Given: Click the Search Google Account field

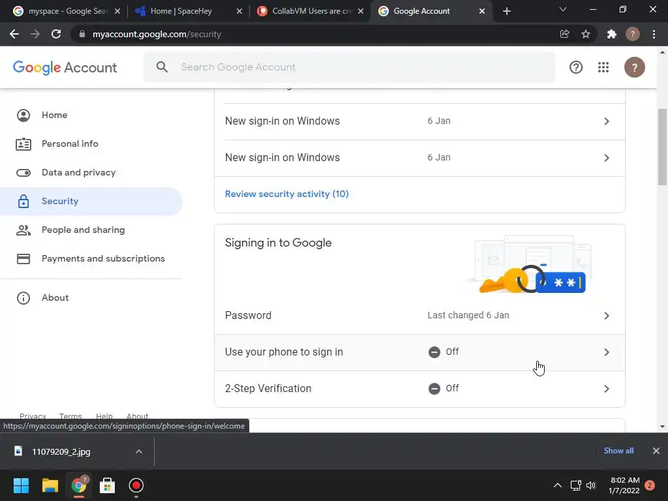Looking at the screenshot, I should (x=350, y=67).
